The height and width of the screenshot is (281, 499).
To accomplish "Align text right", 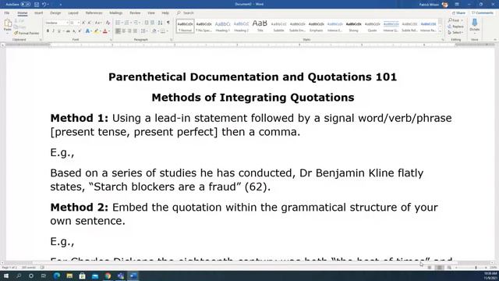I will coord(129,31).
